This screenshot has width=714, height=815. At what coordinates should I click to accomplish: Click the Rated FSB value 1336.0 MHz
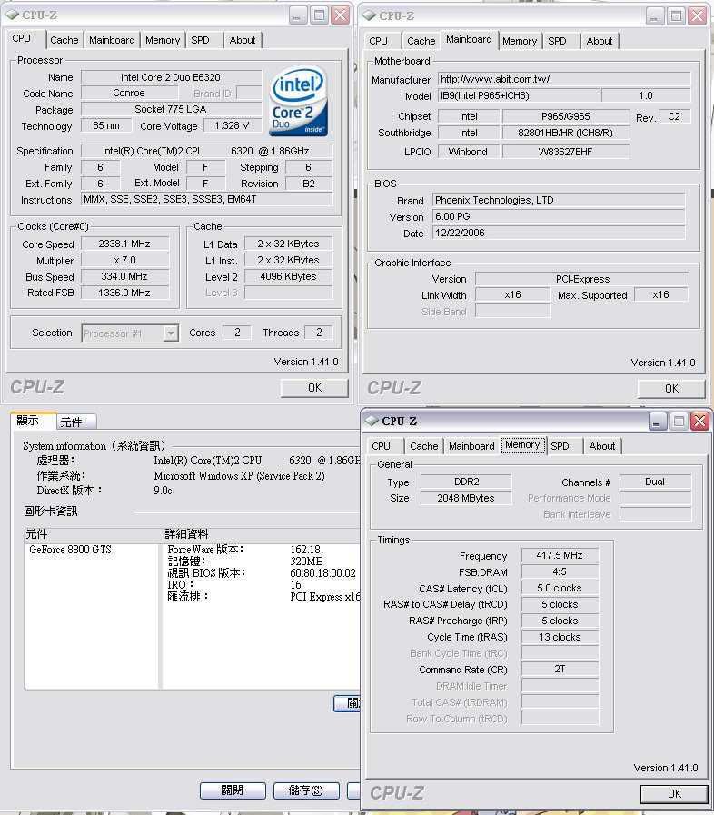click(x=124, y=293)
